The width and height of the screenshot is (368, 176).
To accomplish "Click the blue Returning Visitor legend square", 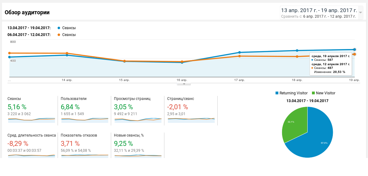I will [277, 93].
